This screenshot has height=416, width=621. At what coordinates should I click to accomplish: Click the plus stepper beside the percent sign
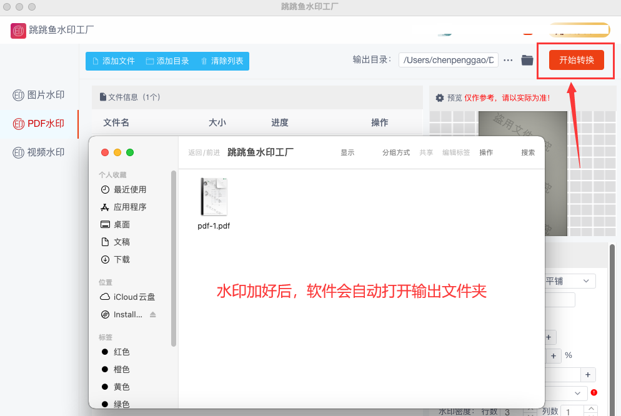(x=554, y=355)
